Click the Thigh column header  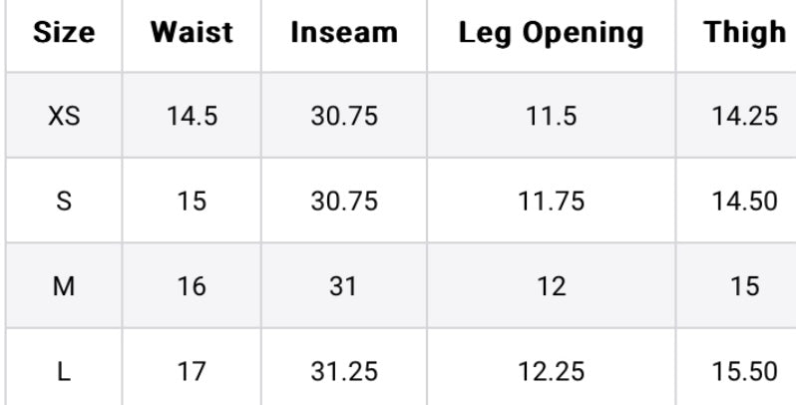744,33
